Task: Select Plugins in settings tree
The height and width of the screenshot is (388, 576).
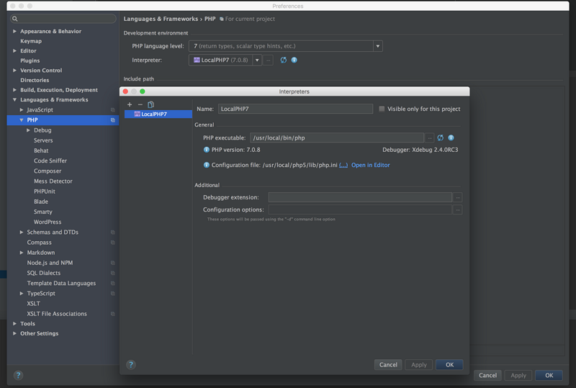Action: pos(30,60)
